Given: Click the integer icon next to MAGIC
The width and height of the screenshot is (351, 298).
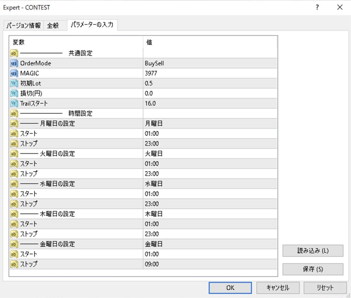Looking at the screenshot, I should tap(14, 73).
